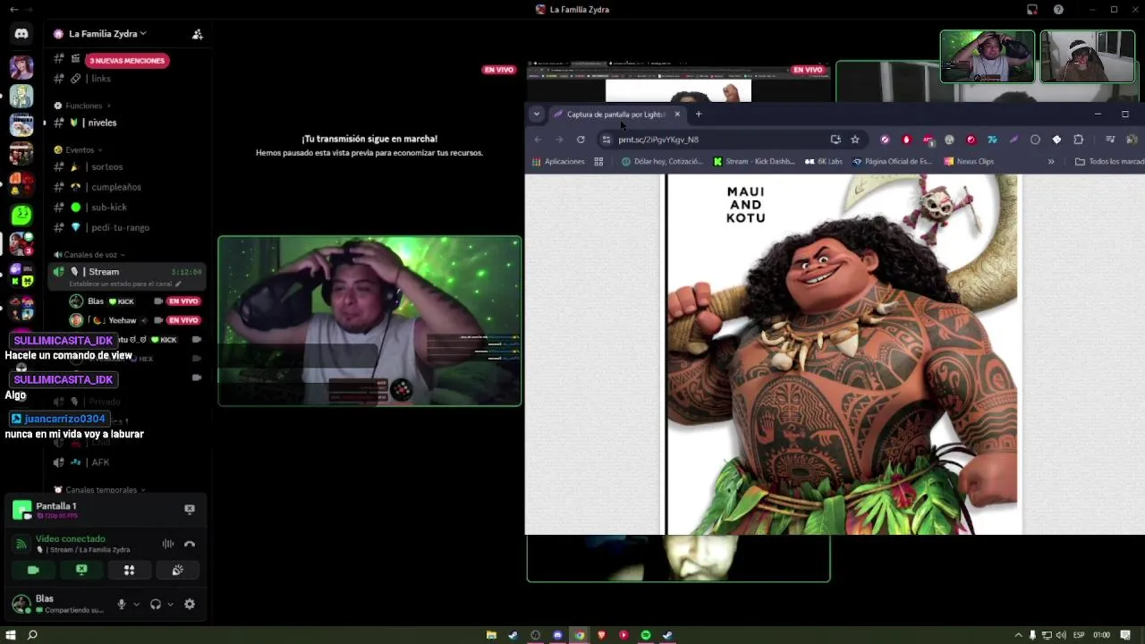Show more bookmarks chevron
Image resolution: width=1145 pixels, height=644 pixels.
pyautogui.click(x=1051, y=162)
